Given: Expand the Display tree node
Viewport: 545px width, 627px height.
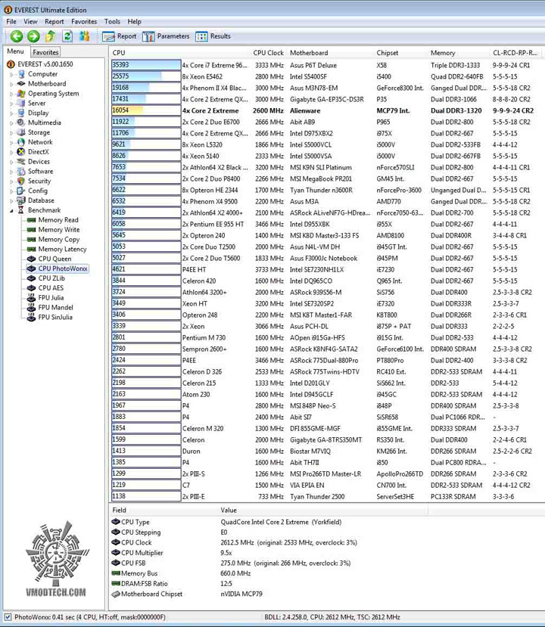Looking at the screenshot, I should [11, 113].
